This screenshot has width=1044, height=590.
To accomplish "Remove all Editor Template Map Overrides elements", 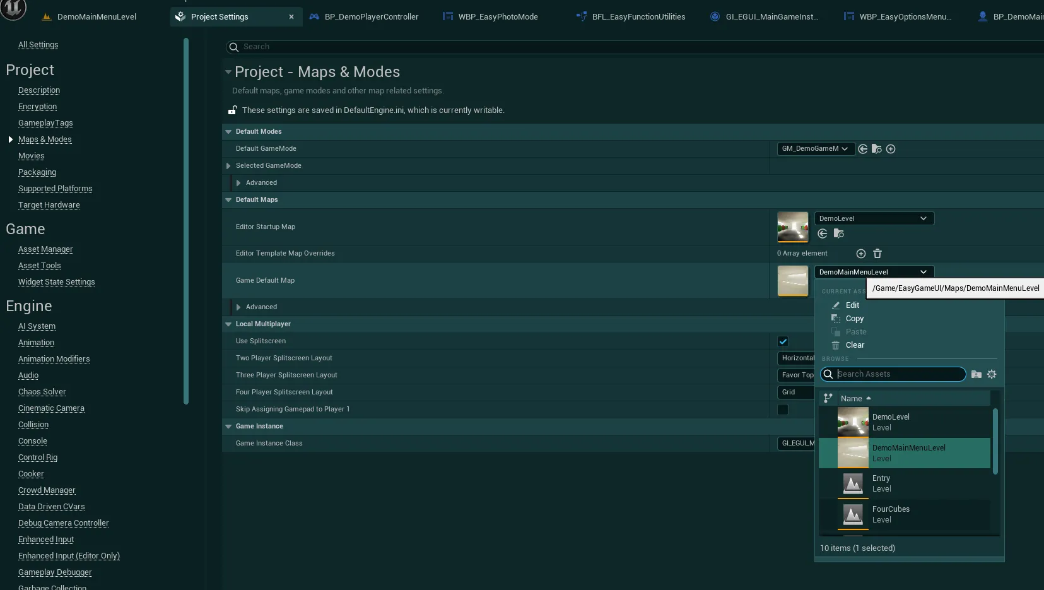I will click(x=877, y=254).
